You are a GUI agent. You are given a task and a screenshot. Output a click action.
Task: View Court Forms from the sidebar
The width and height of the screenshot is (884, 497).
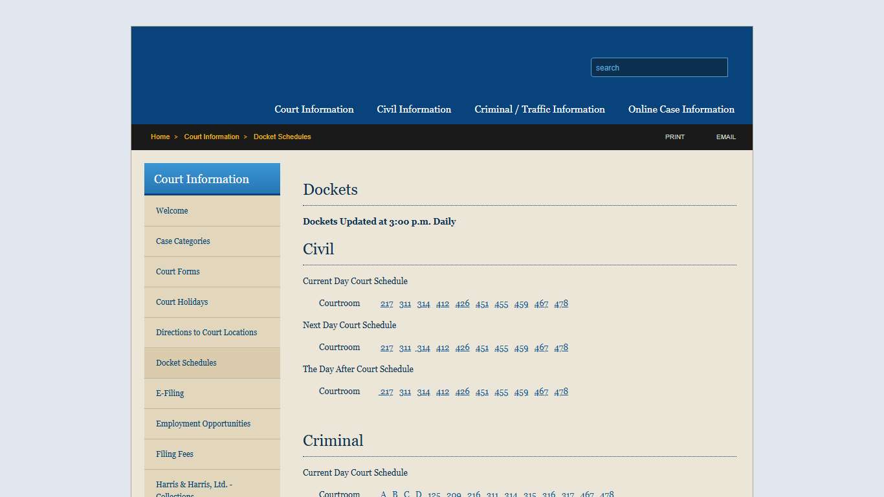177,271
